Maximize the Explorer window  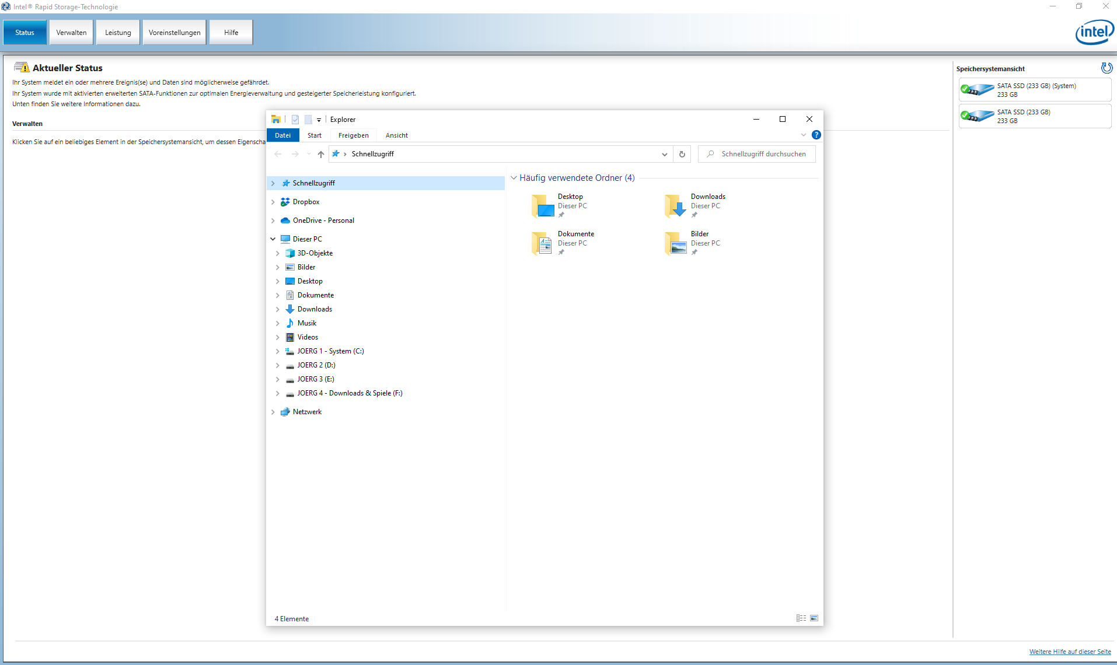pos(783,119)
